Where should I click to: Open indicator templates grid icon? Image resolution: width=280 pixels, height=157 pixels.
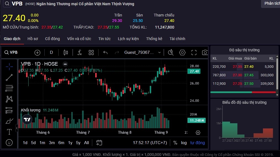(91, 52)
